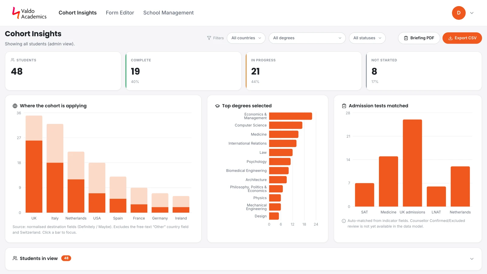Click the USA bar
Screen dimensions: 487x274
[97, 188]
